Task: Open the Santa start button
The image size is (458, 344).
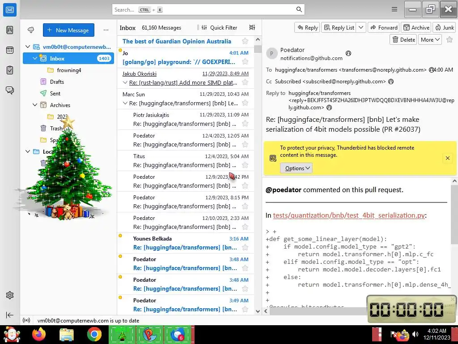Action: (12, 334)
